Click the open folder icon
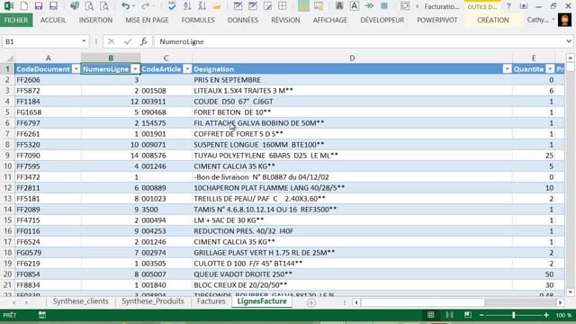Viewport: 576px width, 324px height. [217, 6]
